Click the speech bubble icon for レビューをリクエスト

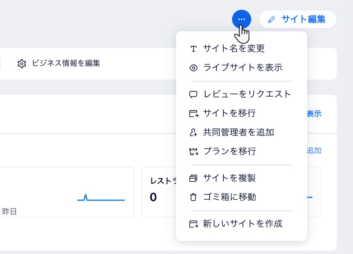click(193, 94)
